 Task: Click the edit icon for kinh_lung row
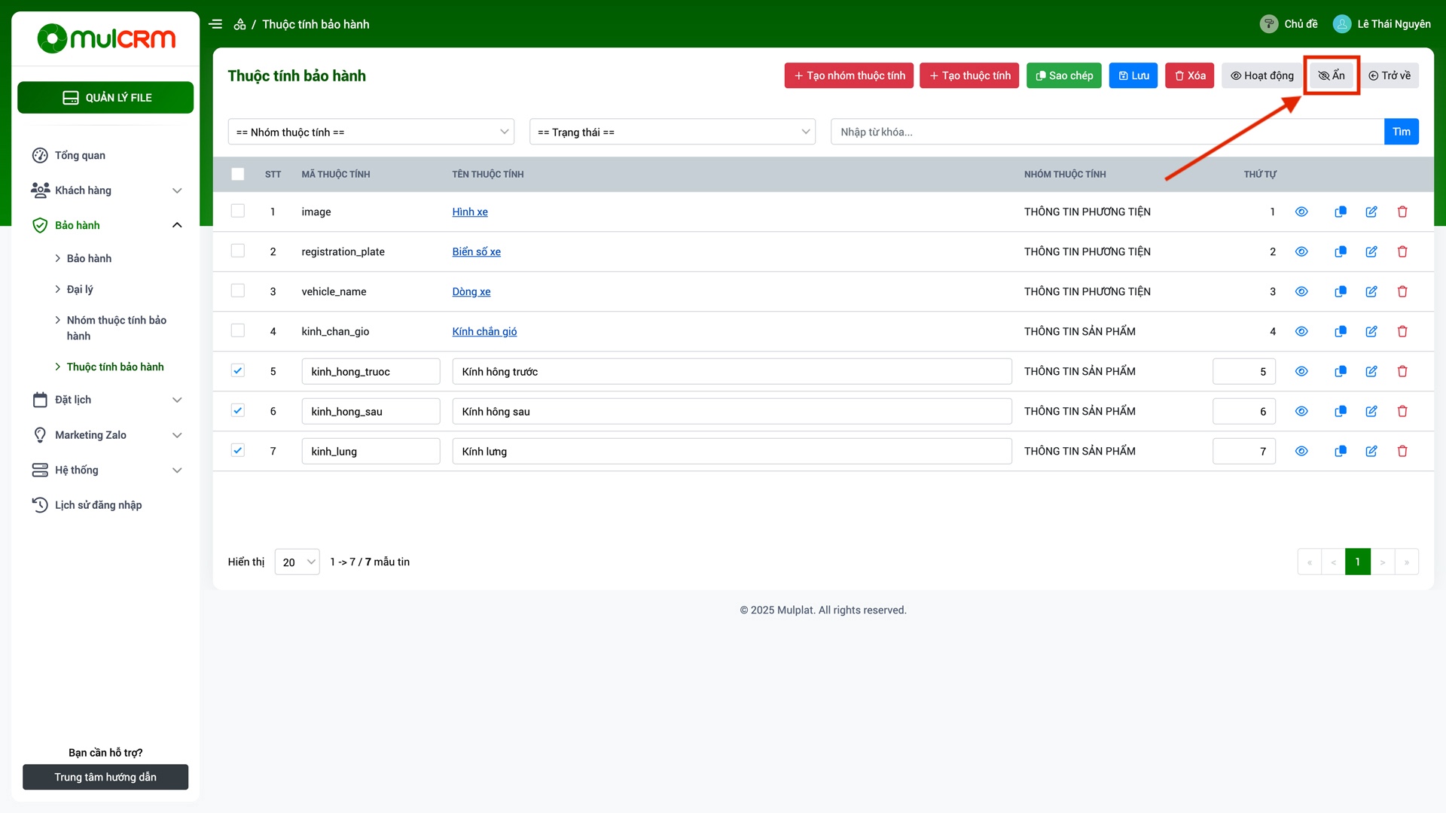(x=1371, y=451)
